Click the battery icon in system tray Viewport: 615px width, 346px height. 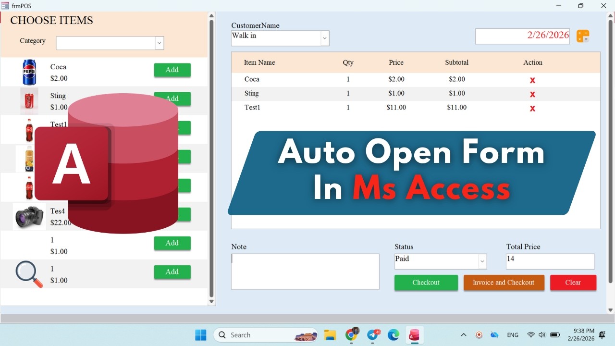(555, 335)
